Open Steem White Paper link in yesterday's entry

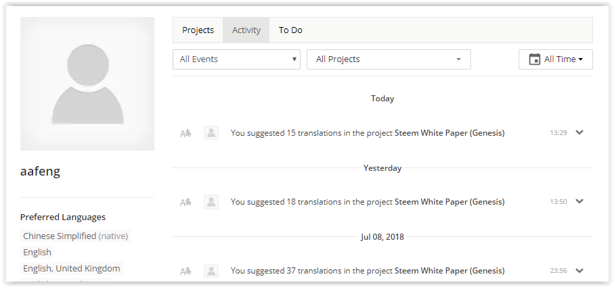(449, 202)
